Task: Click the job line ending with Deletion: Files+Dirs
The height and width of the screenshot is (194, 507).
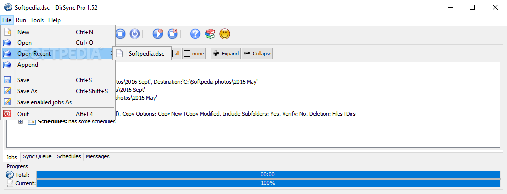Action: click(236, 114)
